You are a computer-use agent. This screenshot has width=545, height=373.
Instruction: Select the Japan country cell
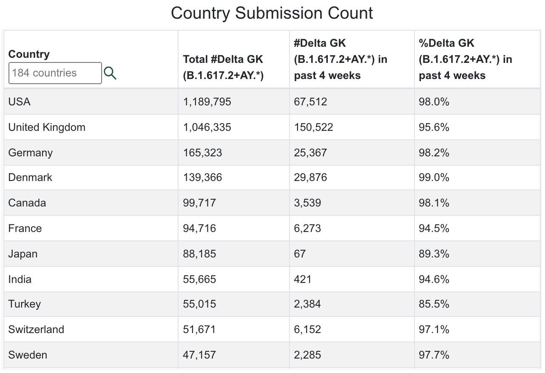(91, 254)
